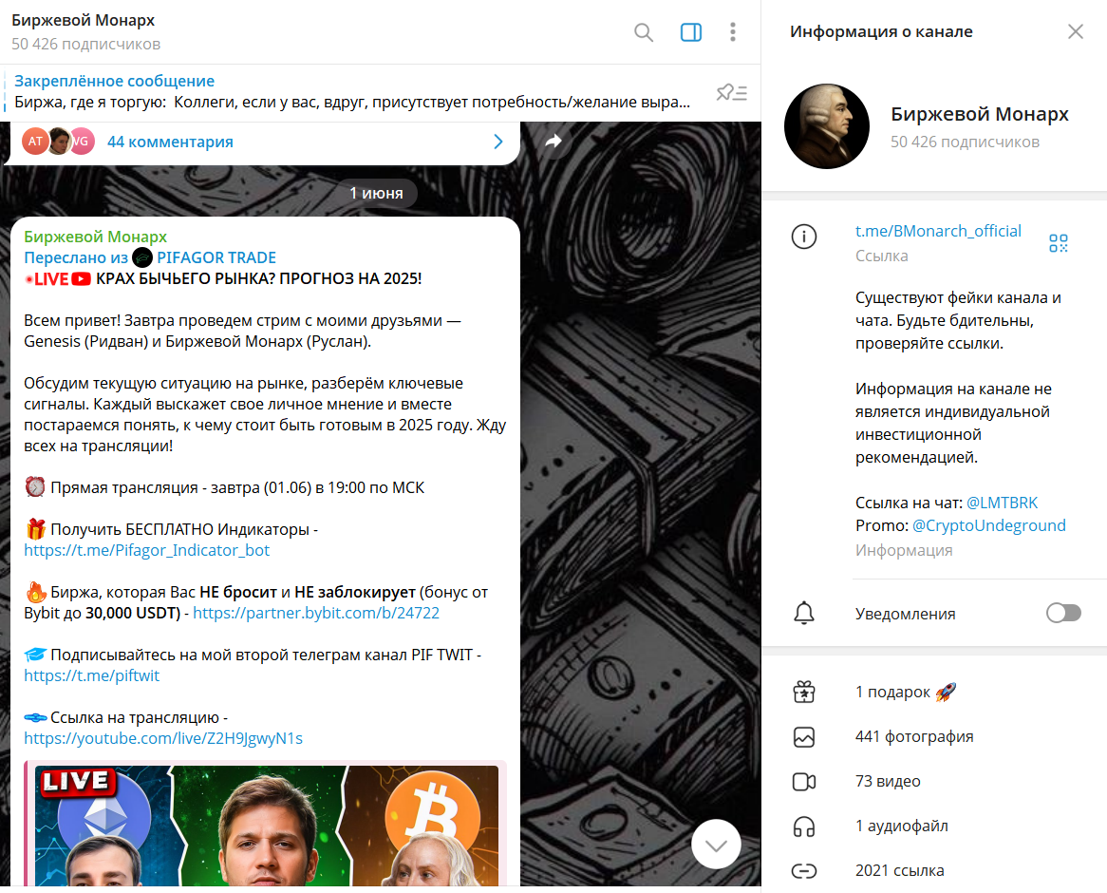The height and width of the screenshot is (893, 1107).
Task: Open 2021 links section
Action: point(934,870)
